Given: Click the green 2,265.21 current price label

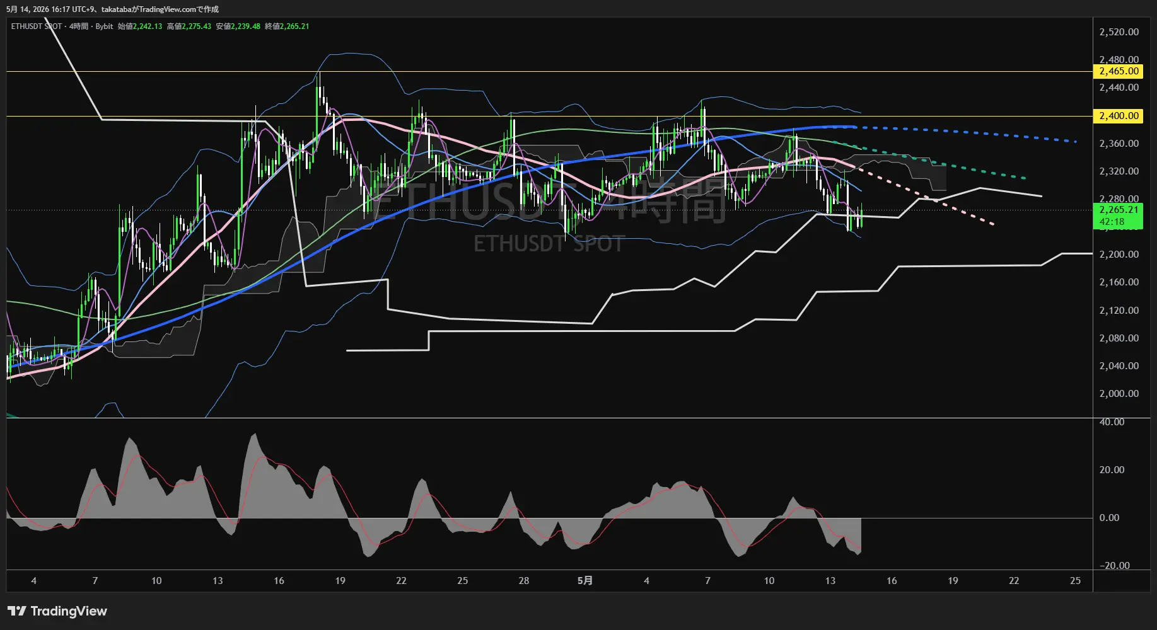Looking at the screenshot, I should [x=1119, y=210].
